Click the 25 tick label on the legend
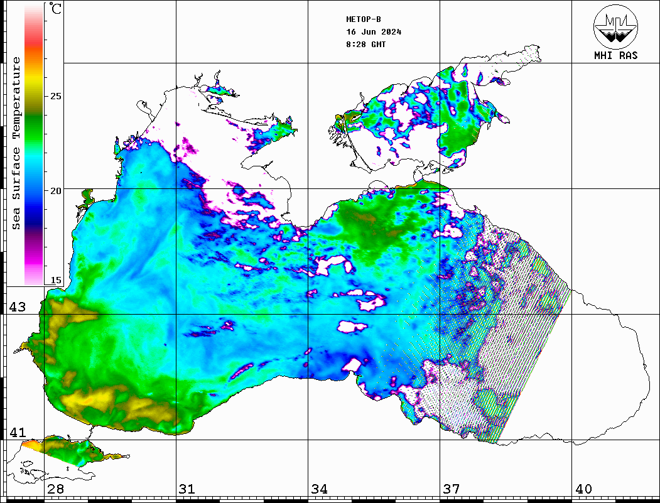 (x=55, y=96)
